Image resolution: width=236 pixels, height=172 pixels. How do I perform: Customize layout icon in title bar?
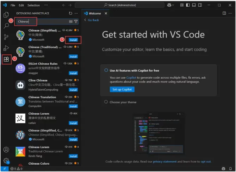pos(182,5)
